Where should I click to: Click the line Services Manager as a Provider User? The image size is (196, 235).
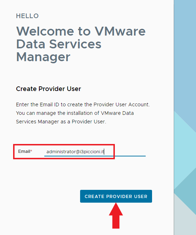coord(61,122)
